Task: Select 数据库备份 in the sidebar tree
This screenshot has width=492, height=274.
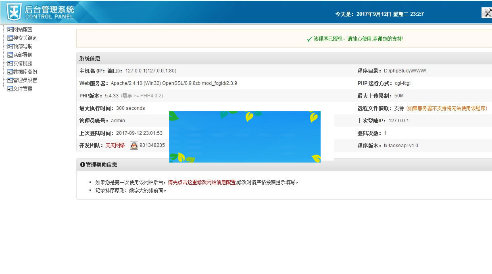Action: [x=24, y=71]
